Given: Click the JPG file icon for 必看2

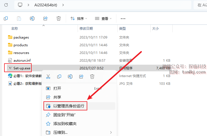Looking at the screenshot, I should click(10, 83).
